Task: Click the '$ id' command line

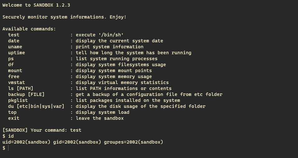Action: pos(8,136)
